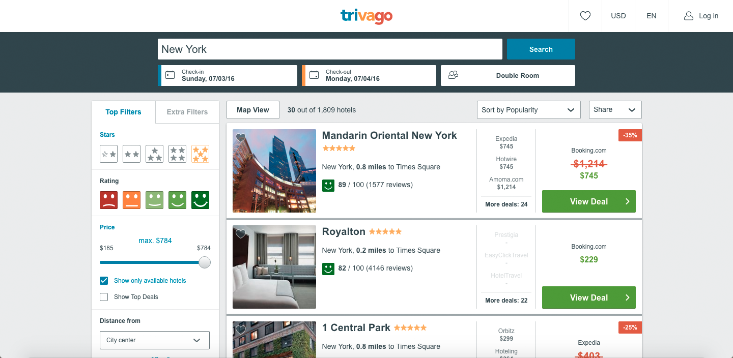Screen dimensions: 733x358
Task: Select the Orbitz $299 deal
Action: click(506, 335)
